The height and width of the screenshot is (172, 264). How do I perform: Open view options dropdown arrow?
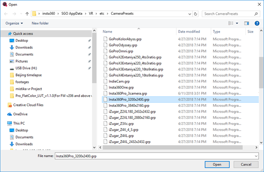tap(237, 23)
